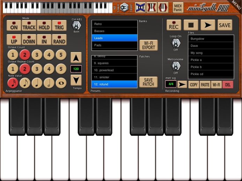Set Octave Count to 4
This screenshot has width=242, height=181.
pos(49,55)
